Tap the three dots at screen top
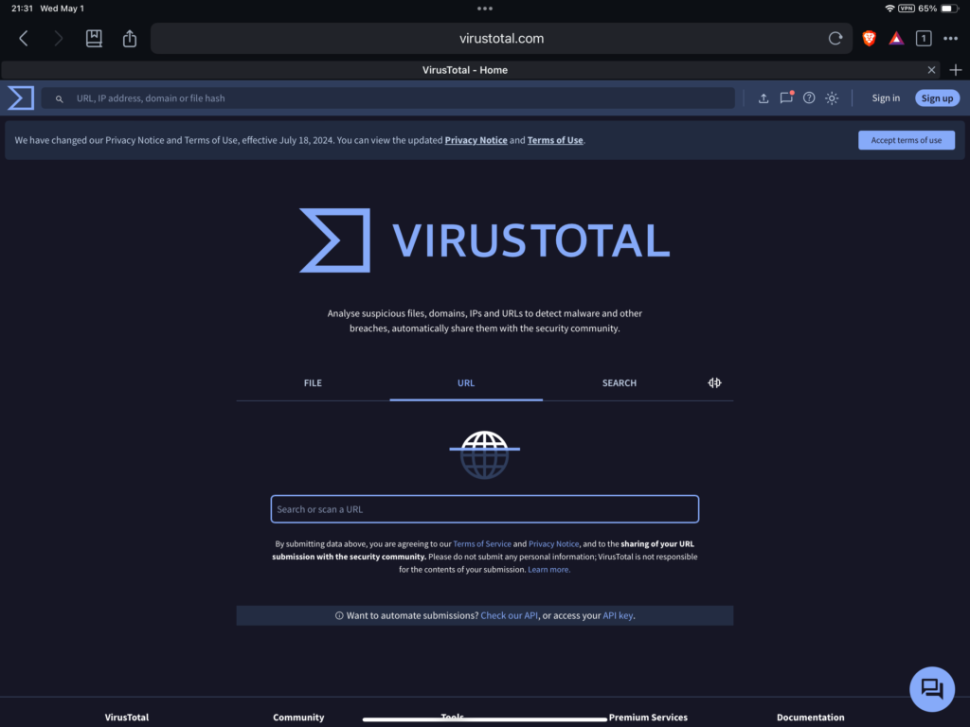 tap(485, 9)
